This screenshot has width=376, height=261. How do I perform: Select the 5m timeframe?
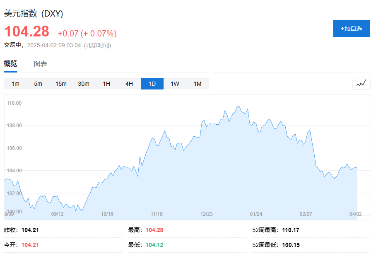[38, 84]
